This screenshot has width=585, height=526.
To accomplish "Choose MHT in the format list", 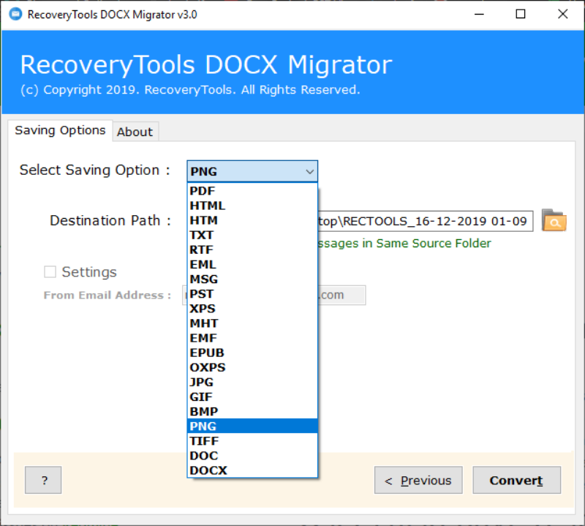I will (x=252, y=323).
